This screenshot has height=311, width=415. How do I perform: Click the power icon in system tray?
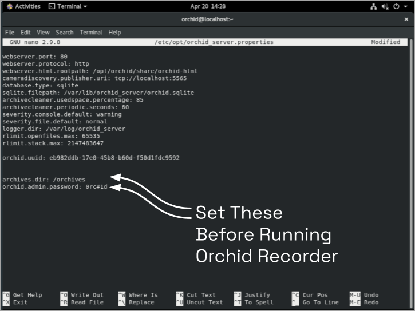pos(396,7)
